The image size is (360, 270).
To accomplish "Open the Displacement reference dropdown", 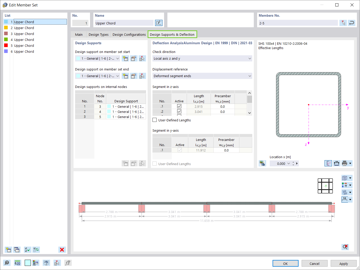I will (202, 76).
